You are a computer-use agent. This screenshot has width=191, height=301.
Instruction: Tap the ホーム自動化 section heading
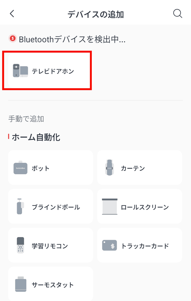point(36,137)
